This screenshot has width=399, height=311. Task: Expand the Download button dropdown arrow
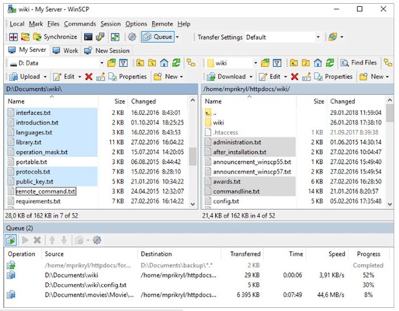pos(251,77)
